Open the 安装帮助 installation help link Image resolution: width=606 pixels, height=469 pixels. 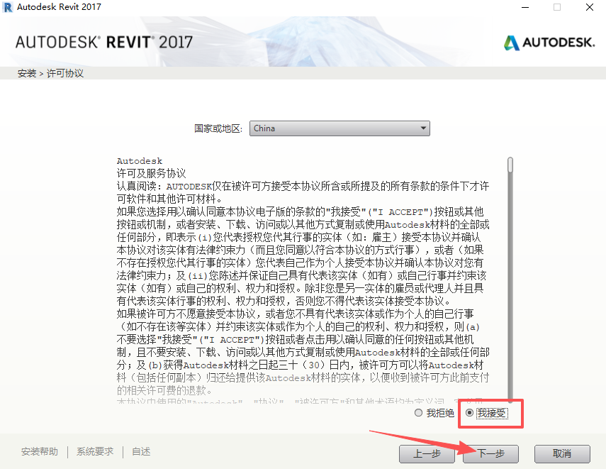pos(40,451)
